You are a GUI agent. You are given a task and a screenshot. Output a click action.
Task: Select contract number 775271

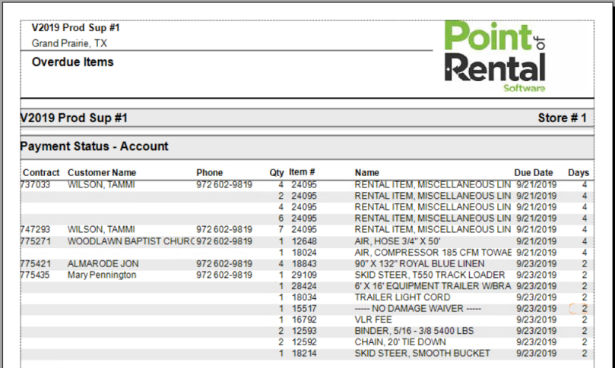[x=36, y=241]
